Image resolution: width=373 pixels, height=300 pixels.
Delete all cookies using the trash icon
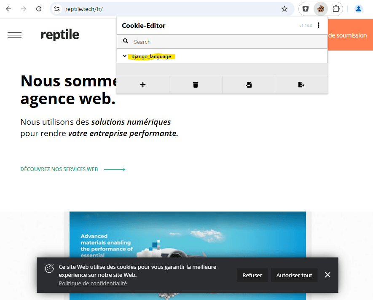pos(195,85)
